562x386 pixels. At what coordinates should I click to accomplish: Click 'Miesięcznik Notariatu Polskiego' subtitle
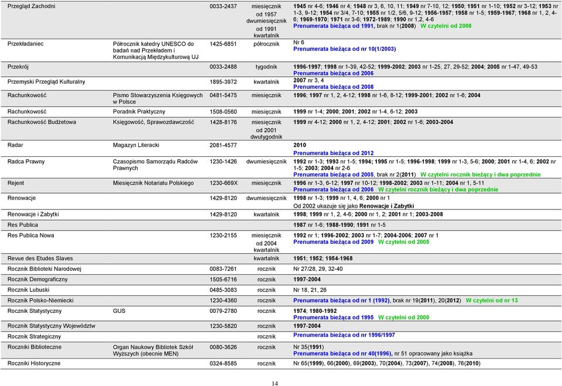153,183
